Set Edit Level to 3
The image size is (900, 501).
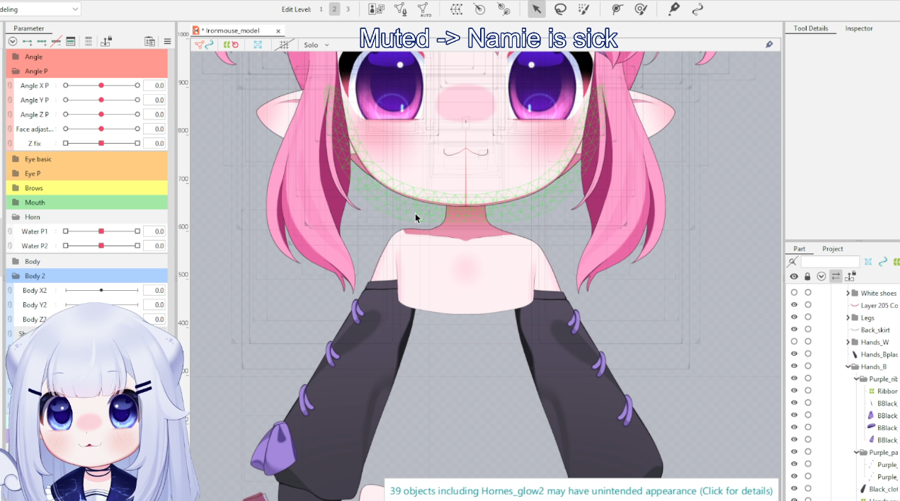(348, 9)
